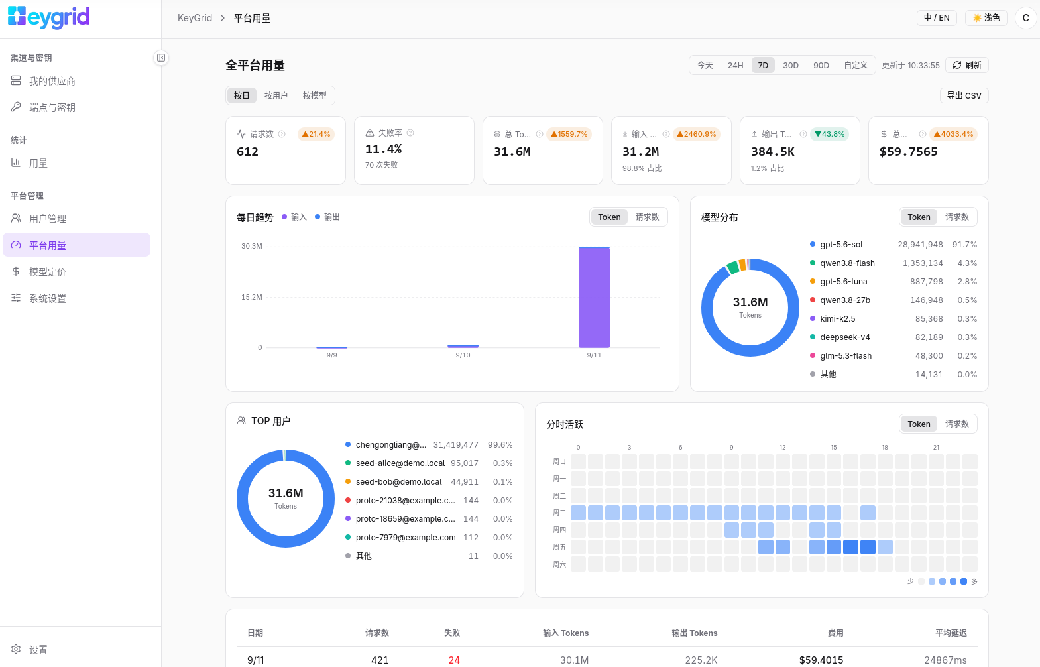
Task: Click the 刷新 refresh button
Action: pos(967,65)
